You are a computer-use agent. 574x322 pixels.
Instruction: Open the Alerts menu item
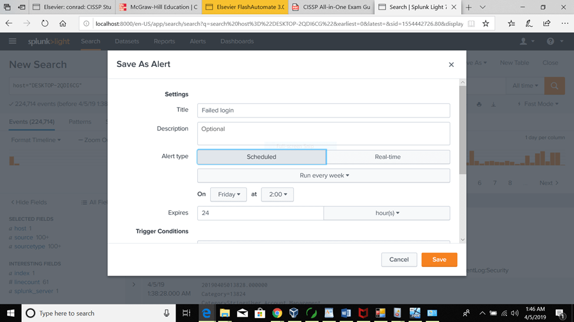(x=198, y=41)
